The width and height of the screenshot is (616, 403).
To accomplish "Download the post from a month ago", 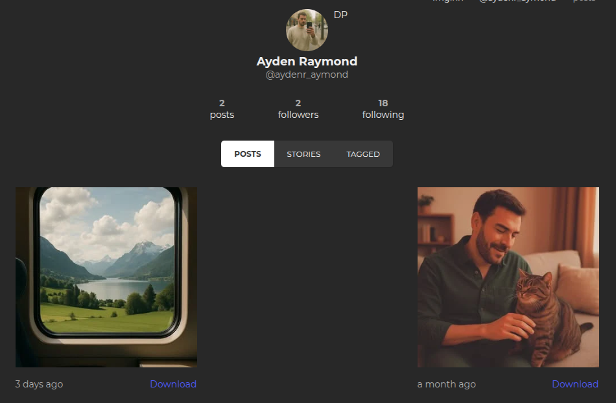I will [575, 384].
